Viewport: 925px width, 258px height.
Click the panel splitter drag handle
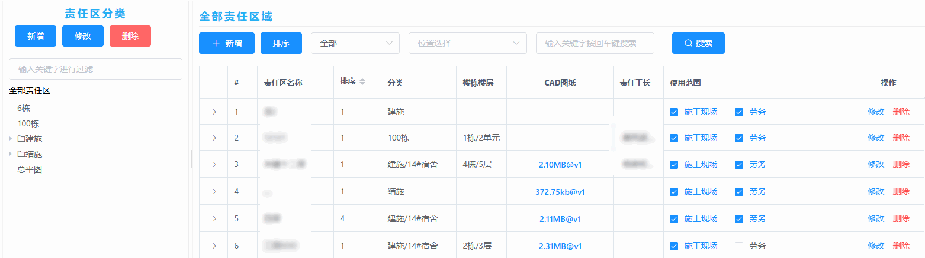(x=191, y=158)
